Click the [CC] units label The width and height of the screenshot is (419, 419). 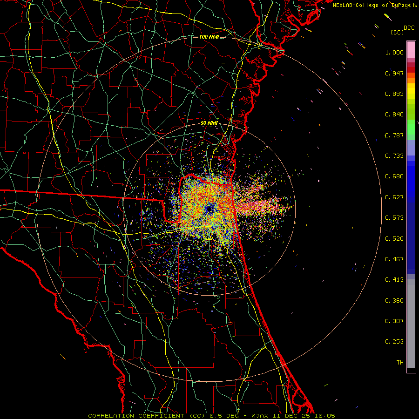pyautogui.click(x=397, y=32)
